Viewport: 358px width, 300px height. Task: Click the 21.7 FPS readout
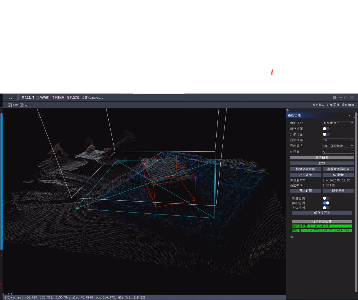pyautogui.click(x=8, y=294)
